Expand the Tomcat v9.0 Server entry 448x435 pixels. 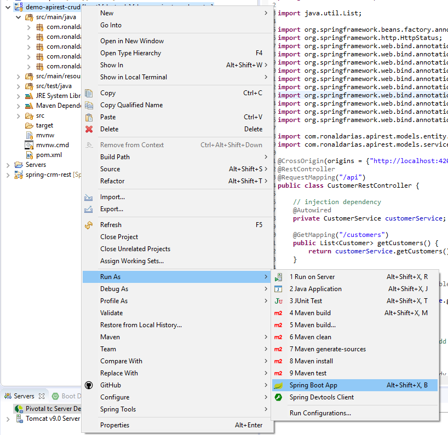point(8,419)
